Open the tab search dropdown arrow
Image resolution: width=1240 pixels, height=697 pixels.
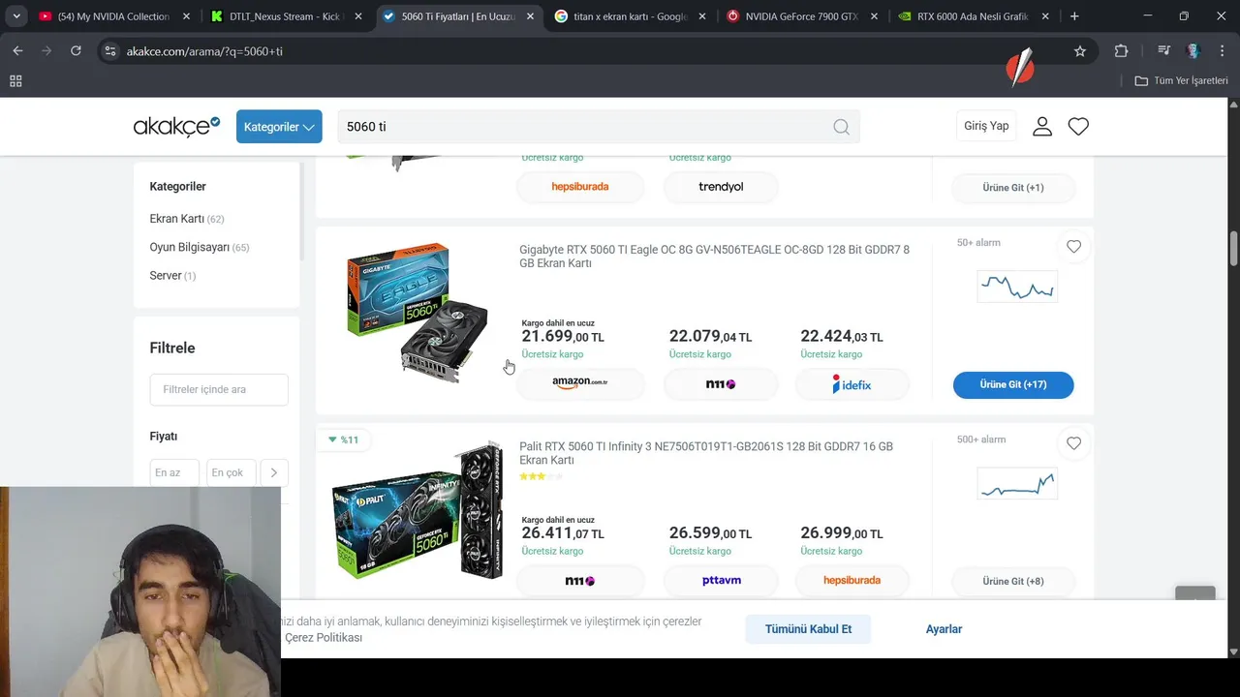click(15, 16)
